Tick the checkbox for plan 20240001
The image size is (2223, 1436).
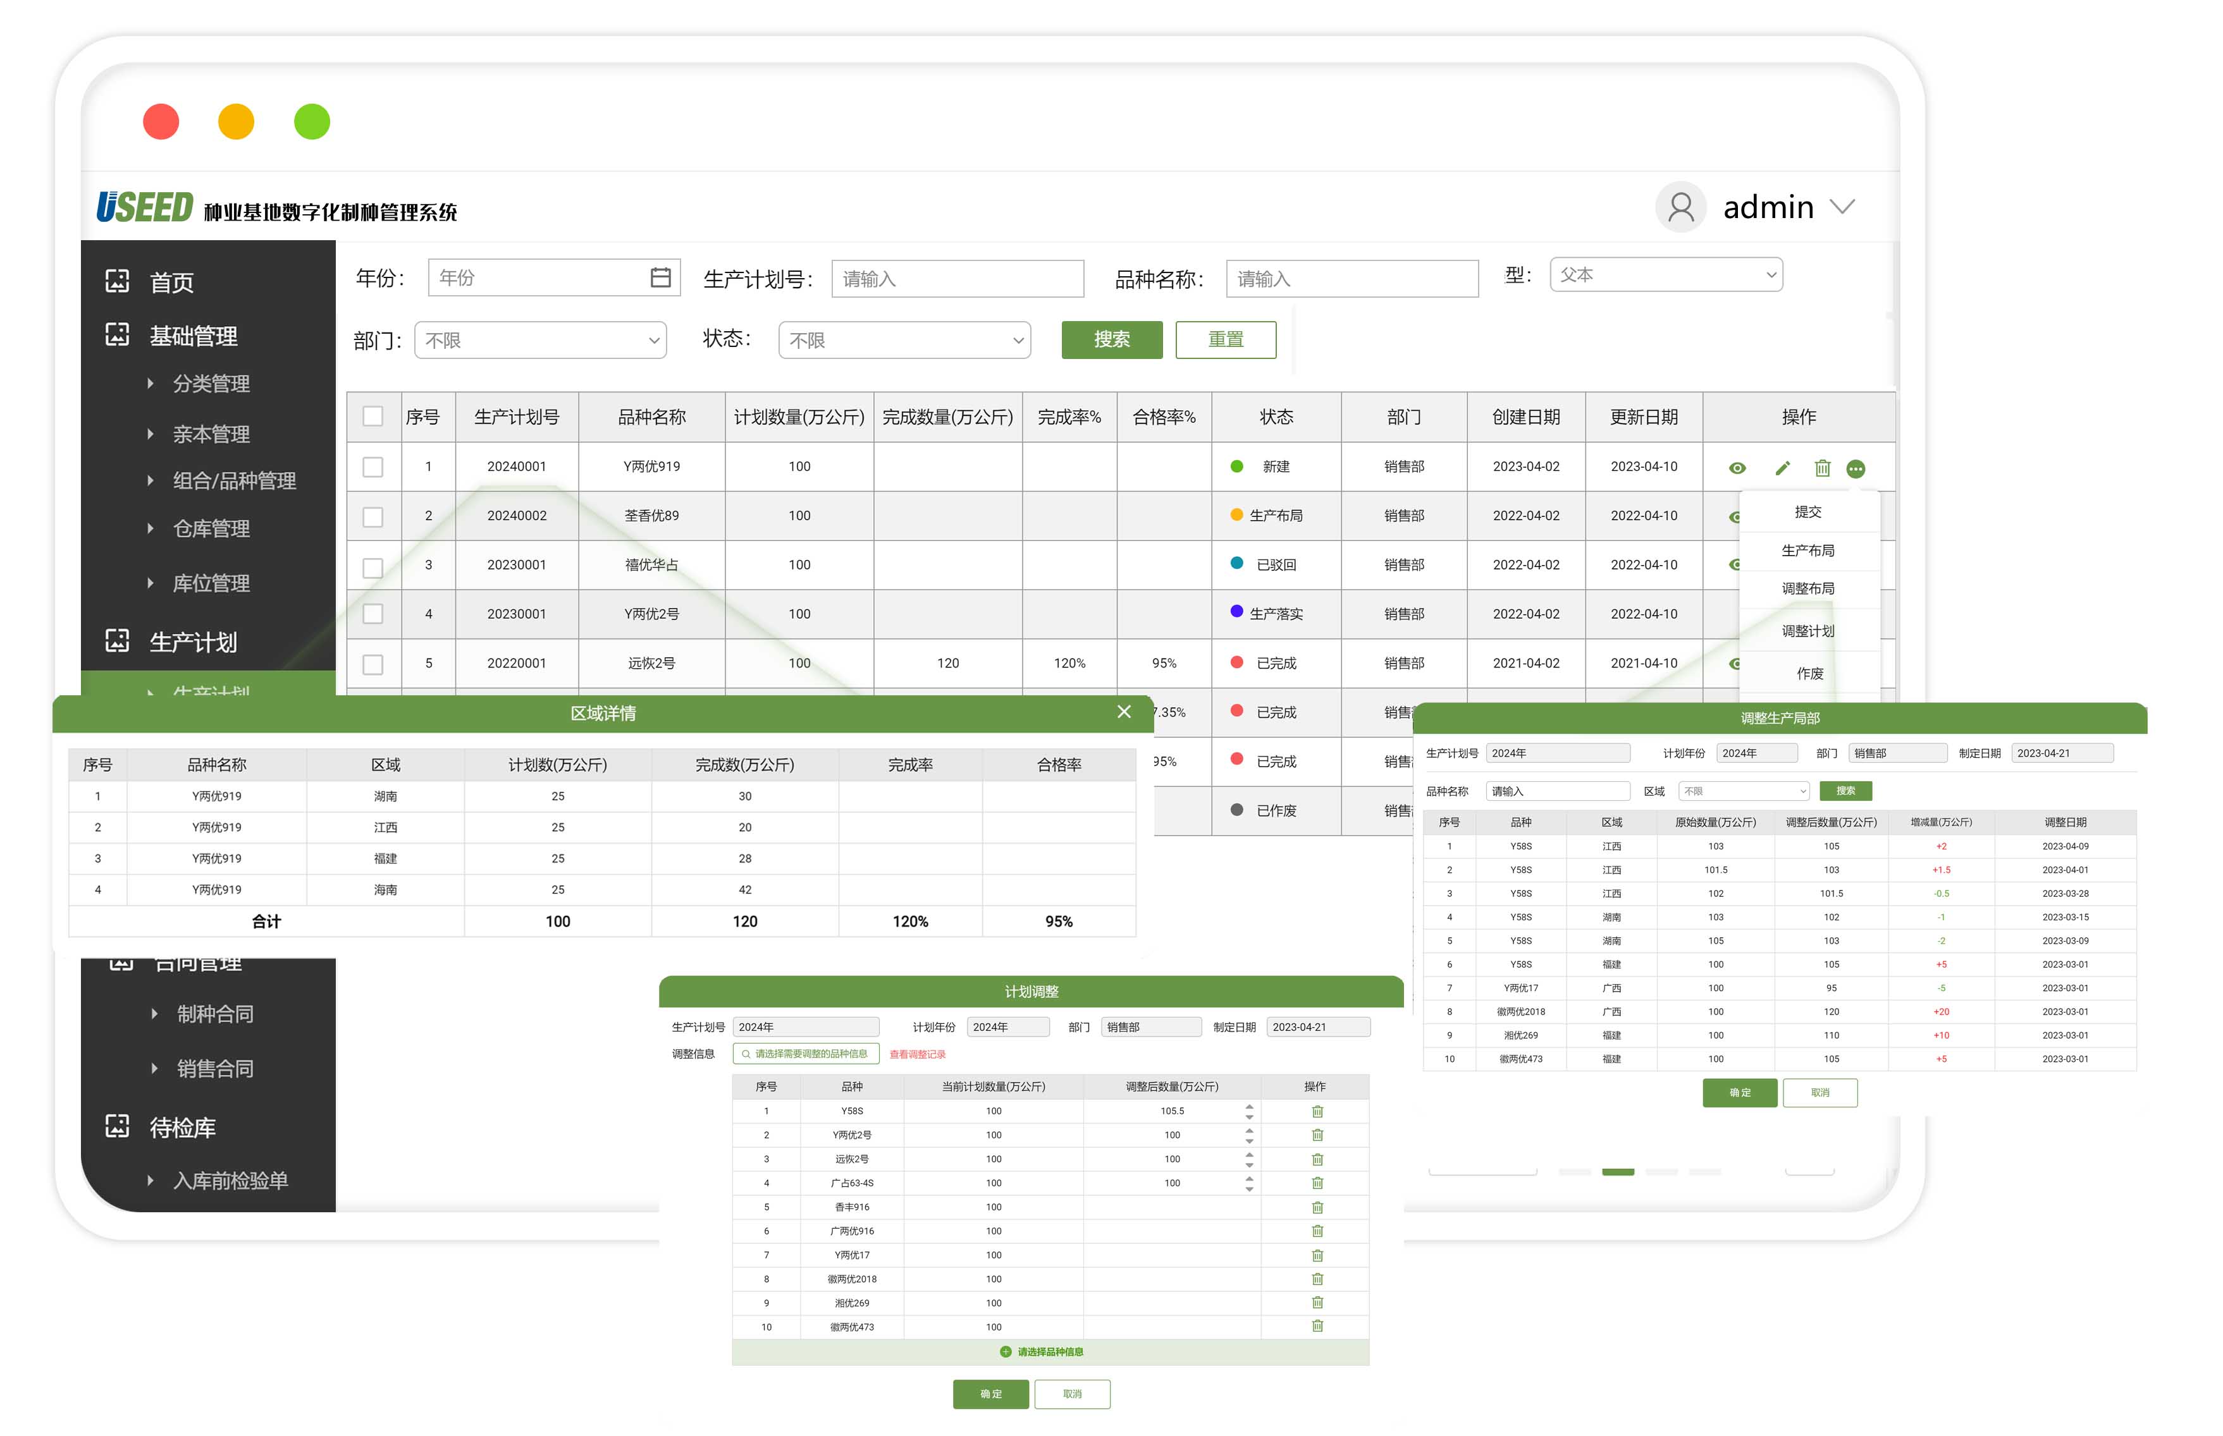coord(373,466)
